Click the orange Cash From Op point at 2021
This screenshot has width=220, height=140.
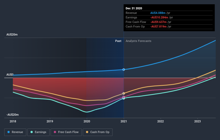[124, 94]
